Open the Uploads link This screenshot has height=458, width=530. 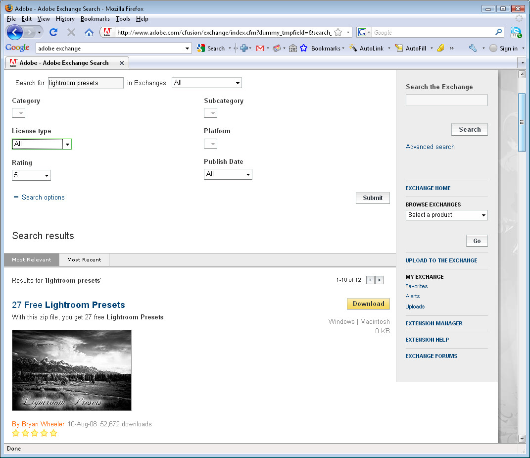pos(415,306)
